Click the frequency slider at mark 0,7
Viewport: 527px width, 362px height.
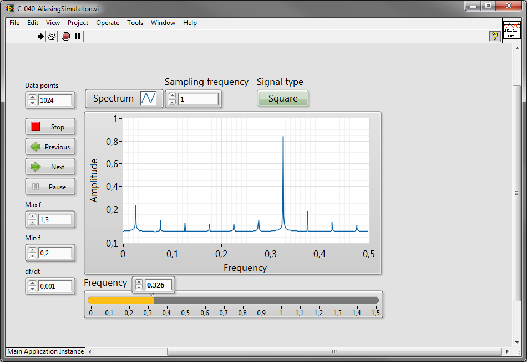(x=224, y=300)
